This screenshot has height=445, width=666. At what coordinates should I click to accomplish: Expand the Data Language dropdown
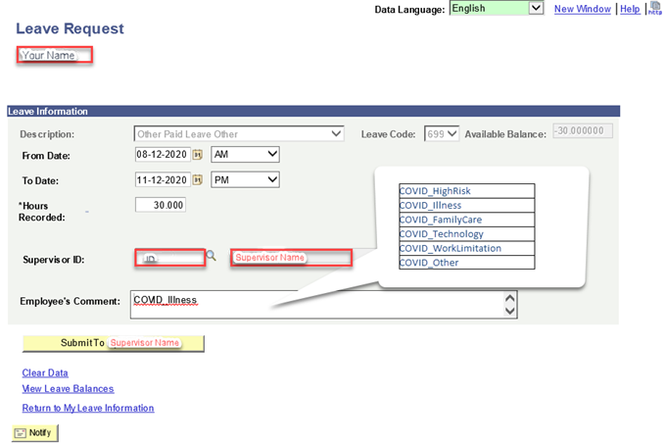click(536, 8)
